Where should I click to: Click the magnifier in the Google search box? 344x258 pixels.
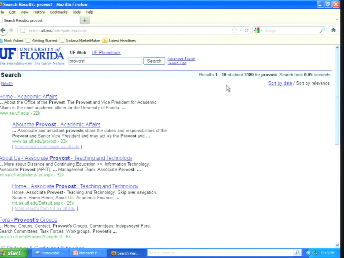coord(322,30)
